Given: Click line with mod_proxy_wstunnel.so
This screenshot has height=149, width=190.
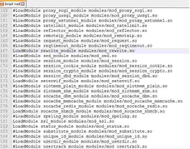Looking at the screenshot, I should (x=93, y=21).
